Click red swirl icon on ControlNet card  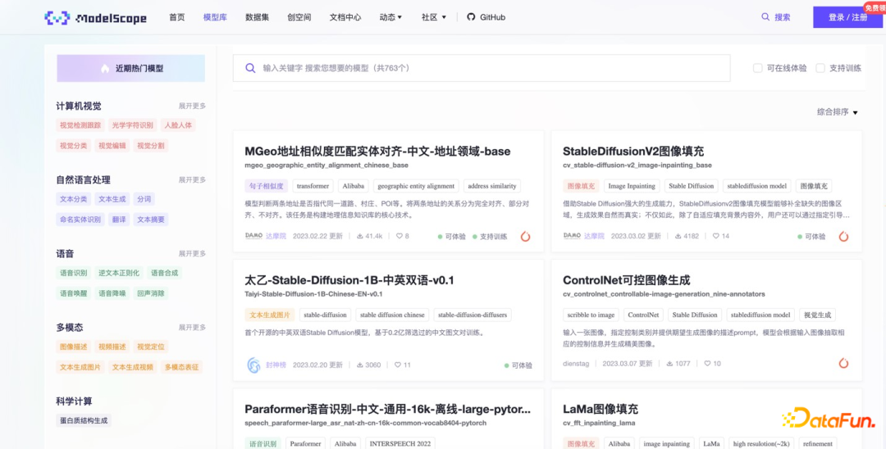coord(843,363)
